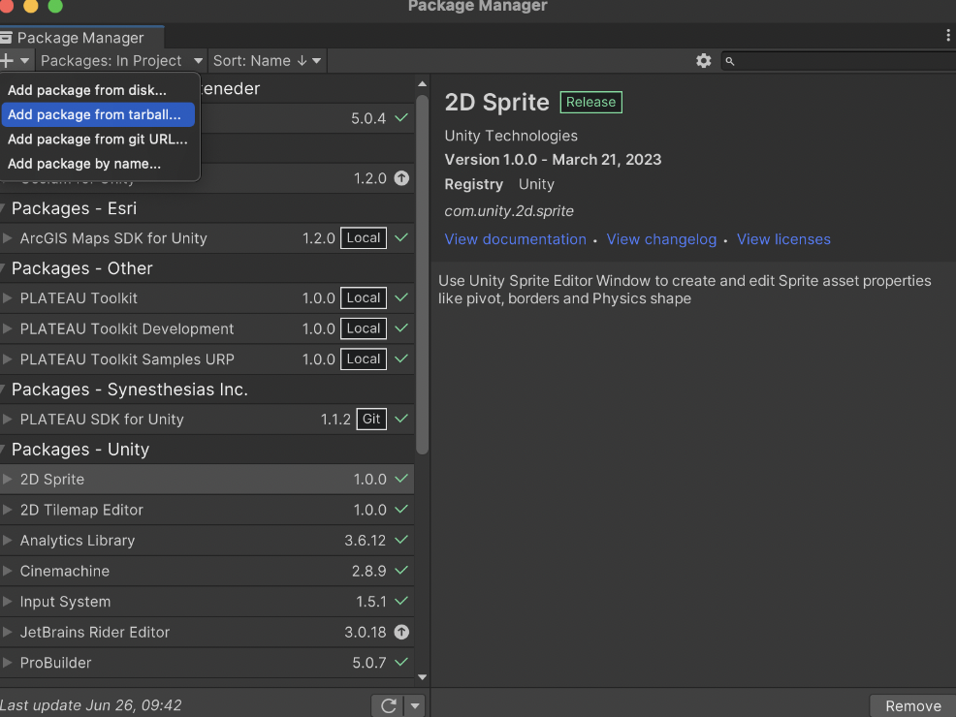The height and width of the screenshot is (717, 956).
Task: Click the update-available arrow for JetBrains Rider Editor
Action: [401, 632]
